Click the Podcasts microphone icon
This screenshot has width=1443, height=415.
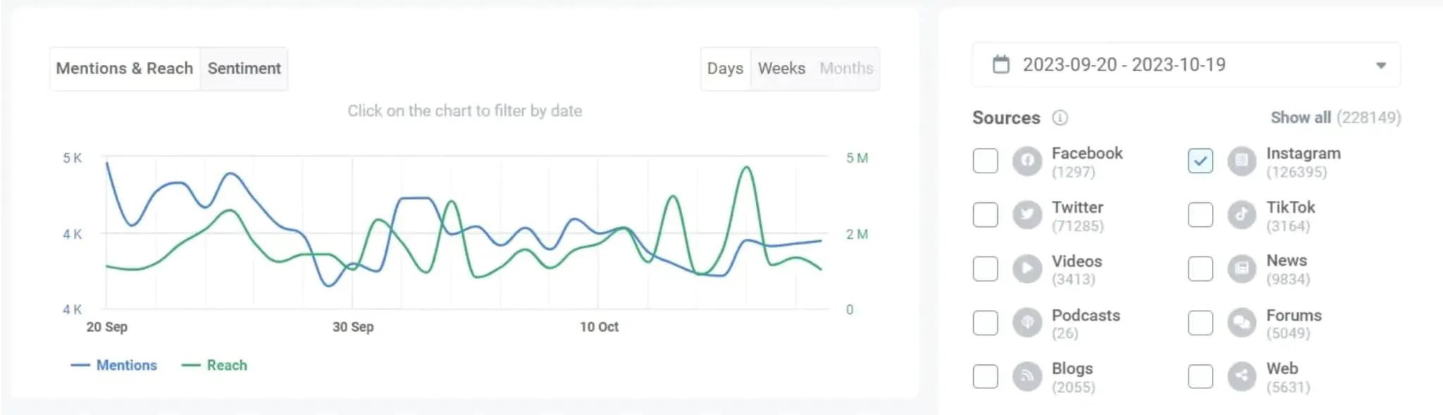click(1027, 322)
